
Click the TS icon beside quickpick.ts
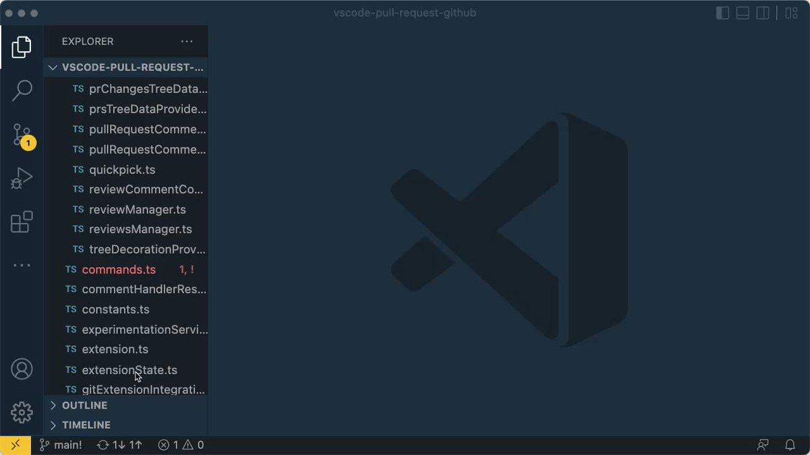[78, 170]
